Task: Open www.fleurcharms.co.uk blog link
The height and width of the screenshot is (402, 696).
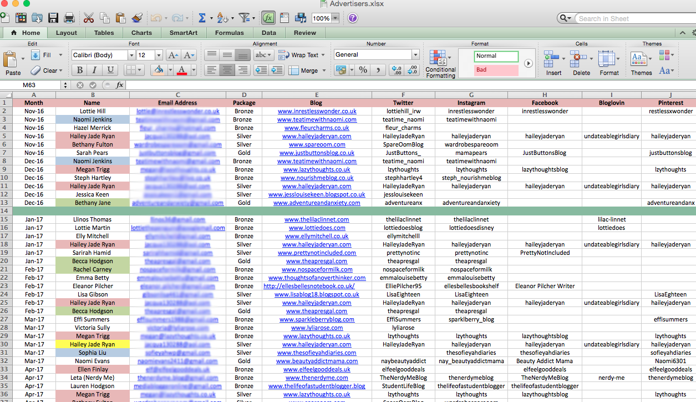Action: click(317, 128)
